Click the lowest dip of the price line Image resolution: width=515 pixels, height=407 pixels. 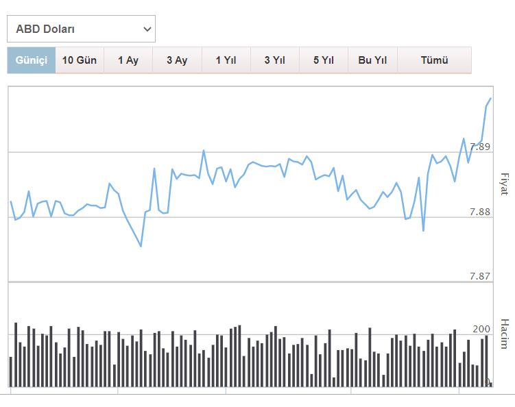(141, 246)
